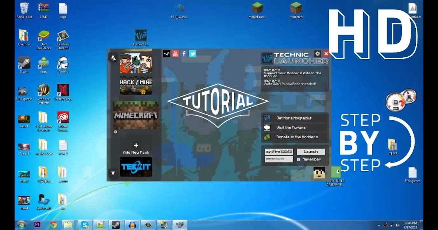
Task: Click the player head avatar icon
Action: click(319, 173)
